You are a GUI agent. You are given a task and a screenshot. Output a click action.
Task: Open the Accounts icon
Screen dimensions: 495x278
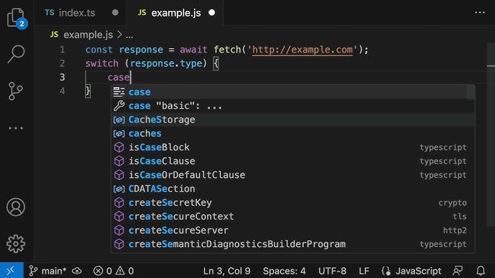point(16,207)
